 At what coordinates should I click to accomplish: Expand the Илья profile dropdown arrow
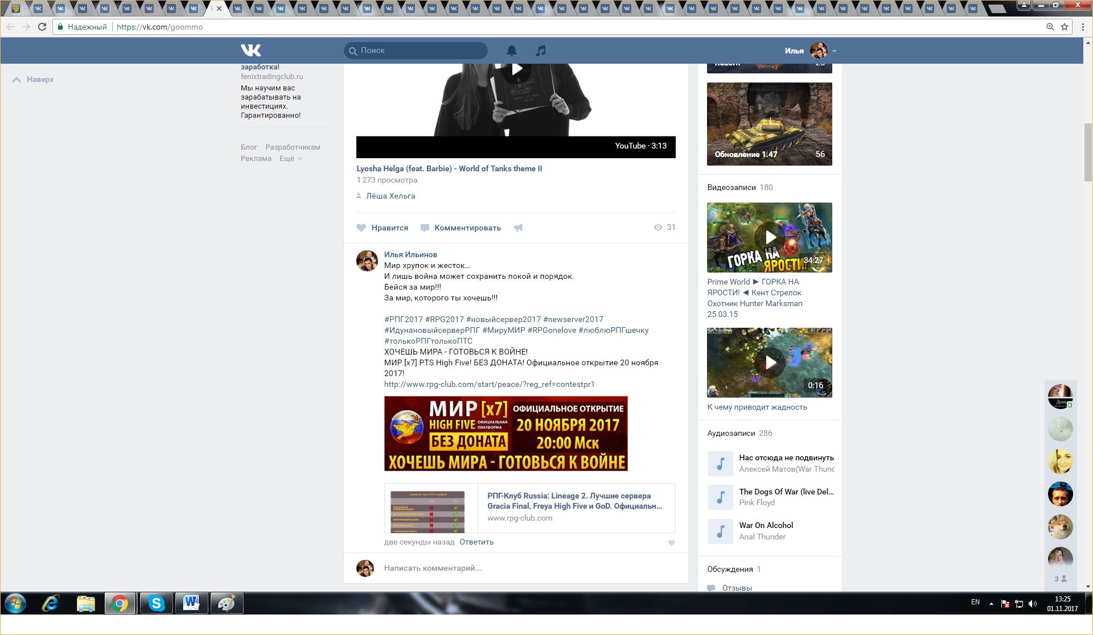coord(835,51)
